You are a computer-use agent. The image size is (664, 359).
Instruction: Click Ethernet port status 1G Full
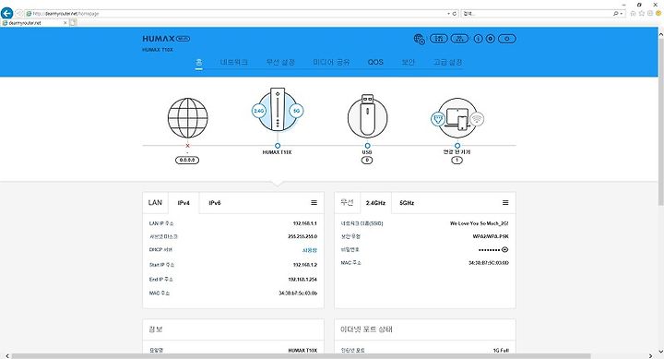tap(501, 351)
